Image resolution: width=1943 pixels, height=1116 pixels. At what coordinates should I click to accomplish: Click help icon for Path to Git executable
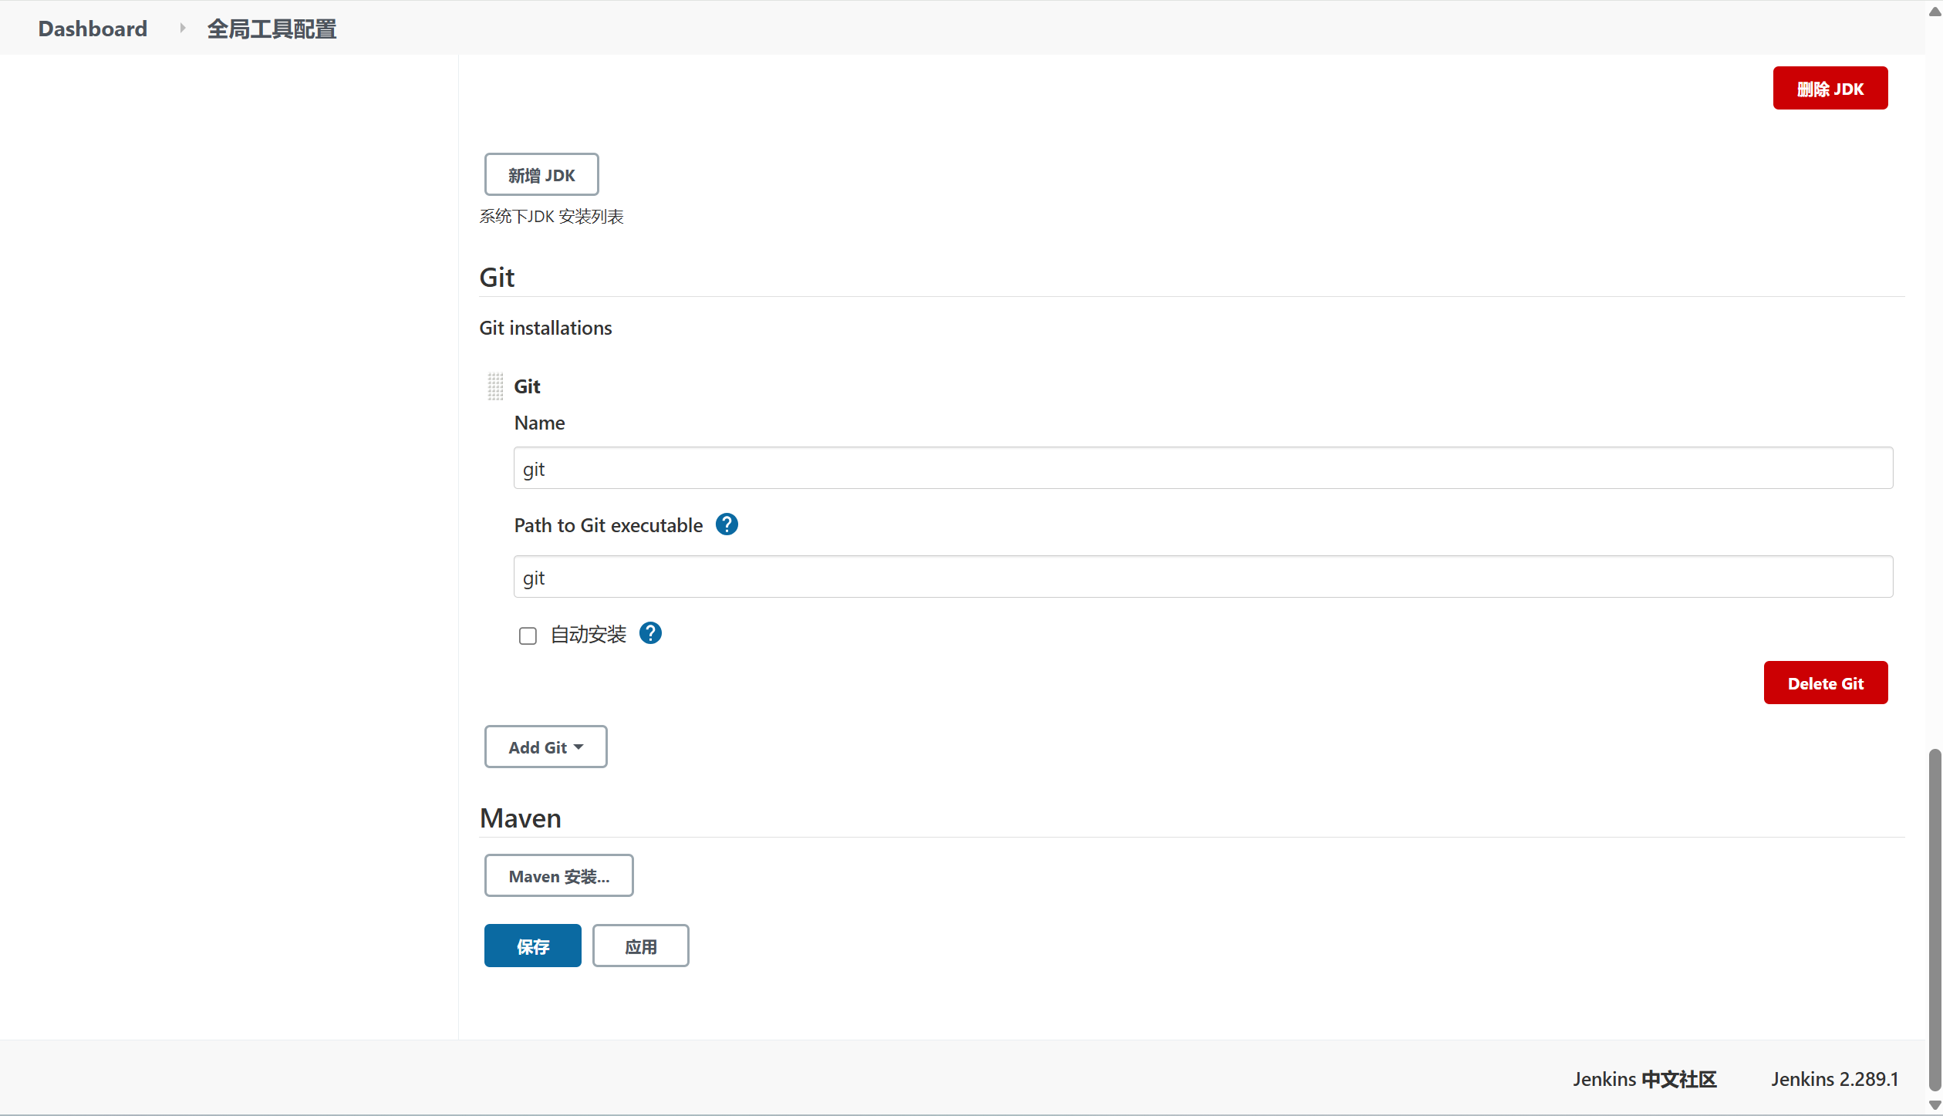(x=727, y=524)
